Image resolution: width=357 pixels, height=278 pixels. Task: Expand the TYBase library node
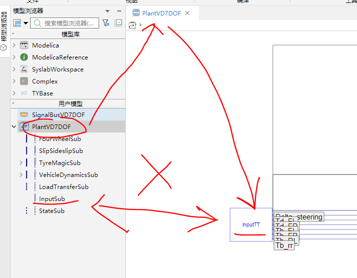[14, 93]
